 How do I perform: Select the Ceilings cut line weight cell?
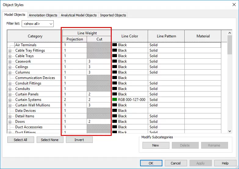pyautogui.click(x=99, y=67)
